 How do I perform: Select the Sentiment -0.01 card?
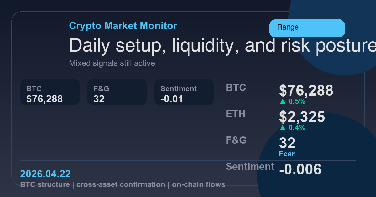click(184, 92)
